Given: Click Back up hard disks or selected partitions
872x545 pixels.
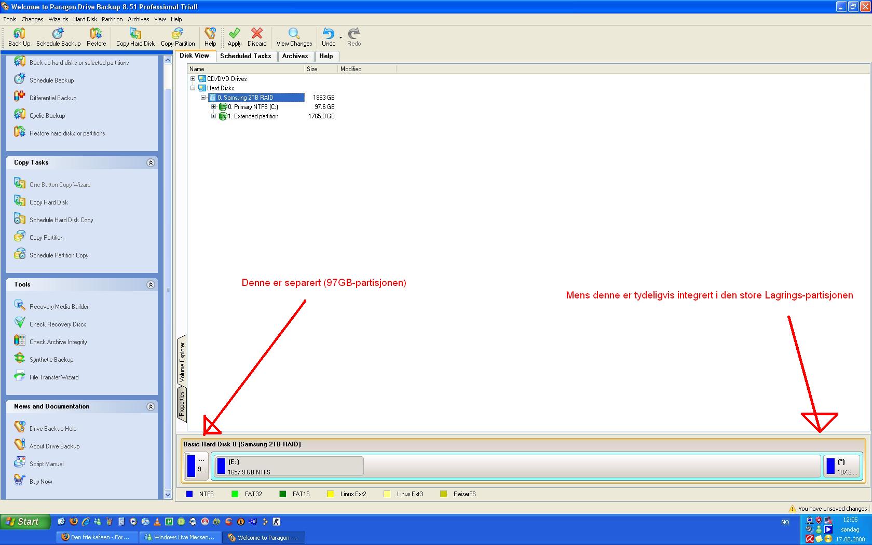Looking at the screenshot, I should 79,62.
